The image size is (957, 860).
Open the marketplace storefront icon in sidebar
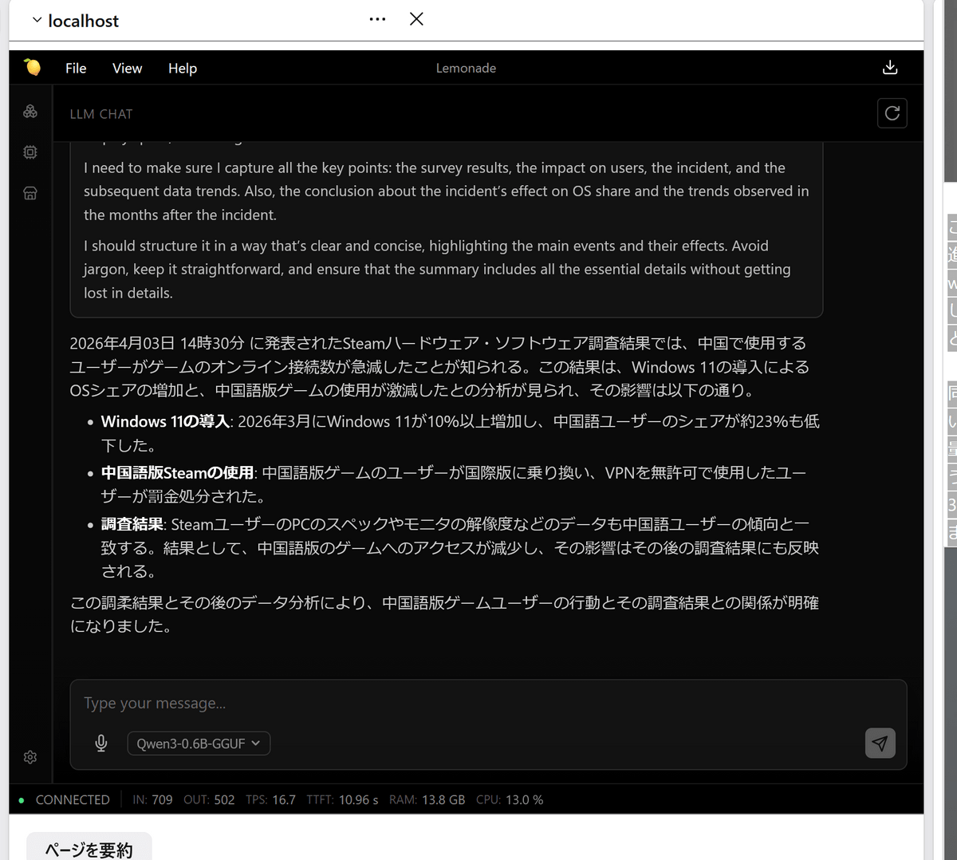[x=30, y=193]
